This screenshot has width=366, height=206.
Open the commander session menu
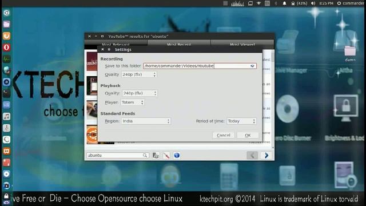click(x=351, y=3)
